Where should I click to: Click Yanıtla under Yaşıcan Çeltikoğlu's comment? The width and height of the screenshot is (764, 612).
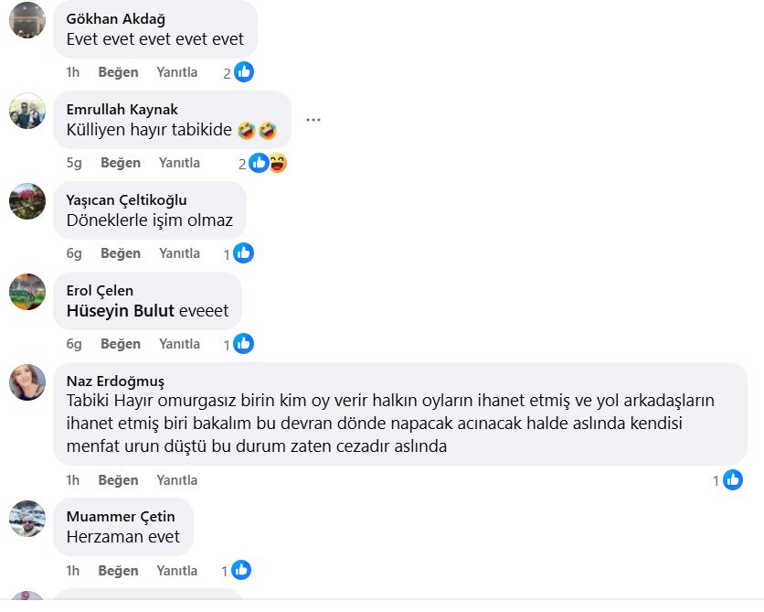tap(179, 253)
